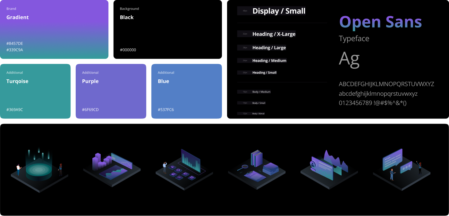Viewport: 449px width, 216px height.
Task: Click the Additional label above Turqoise
Action: click(x=15, y=73)
